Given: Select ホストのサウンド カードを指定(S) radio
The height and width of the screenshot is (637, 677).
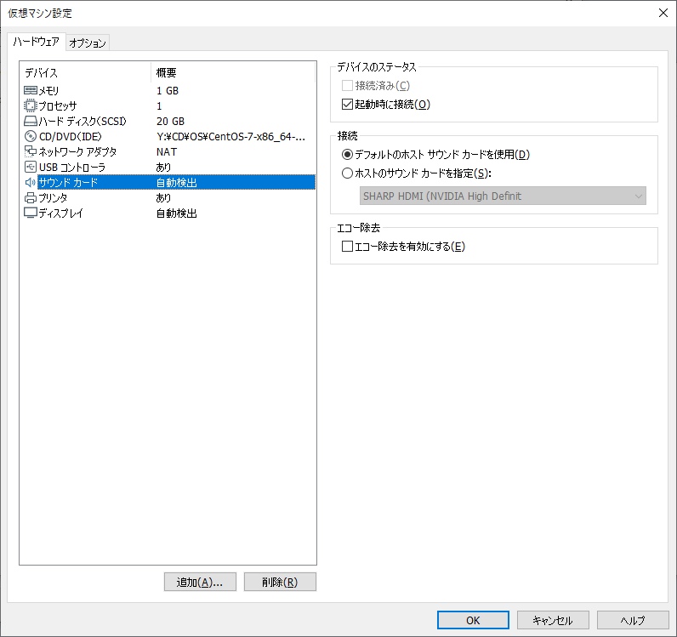Looking at the screenshot, I should (347, 173).
